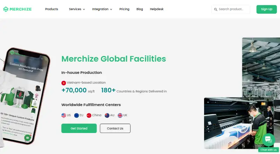Click the China flag icon
The image size is (280, 154).
tap(89, 115)
